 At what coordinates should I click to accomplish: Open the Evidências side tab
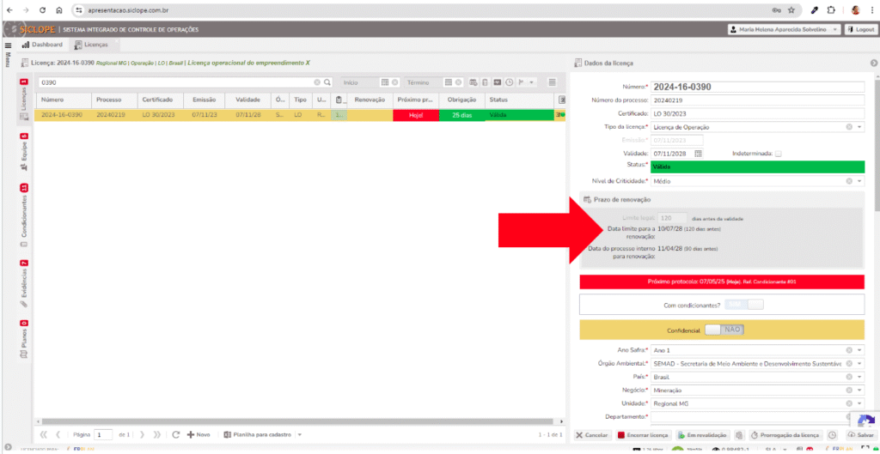click(23, 283)
